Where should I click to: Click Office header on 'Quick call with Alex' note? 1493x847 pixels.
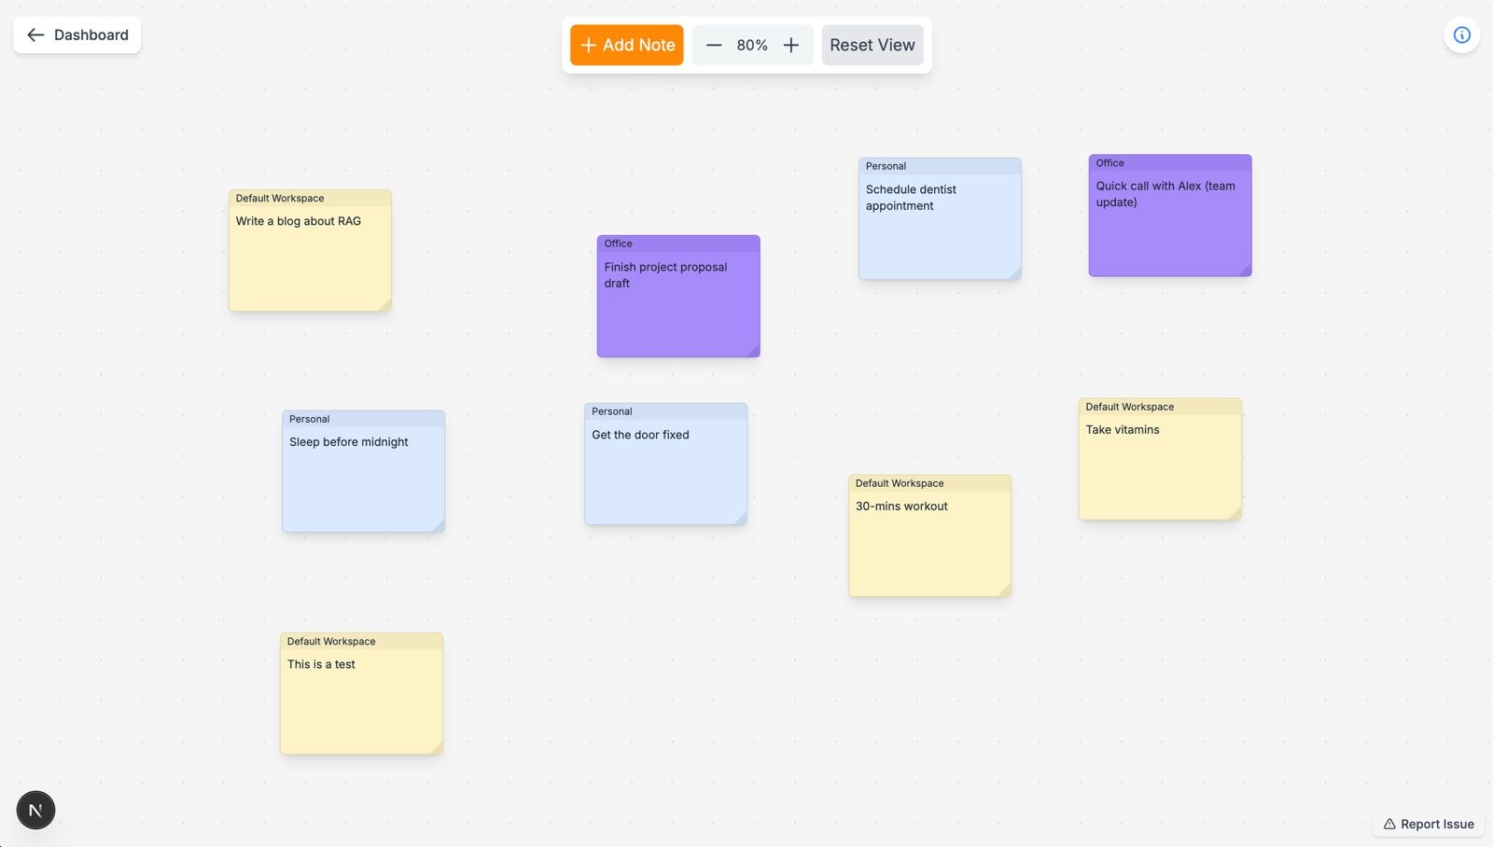(1170, 163)
